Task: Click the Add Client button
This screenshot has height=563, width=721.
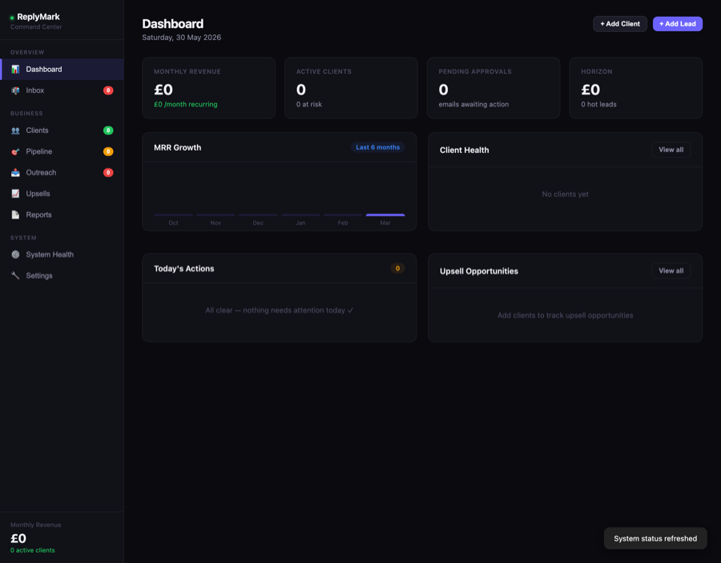Action: click(620, 24)
